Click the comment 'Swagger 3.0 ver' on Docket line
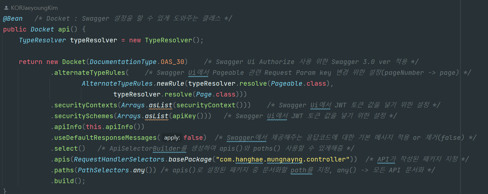Viewport: 488px width, 194px height. click(361, 62)
